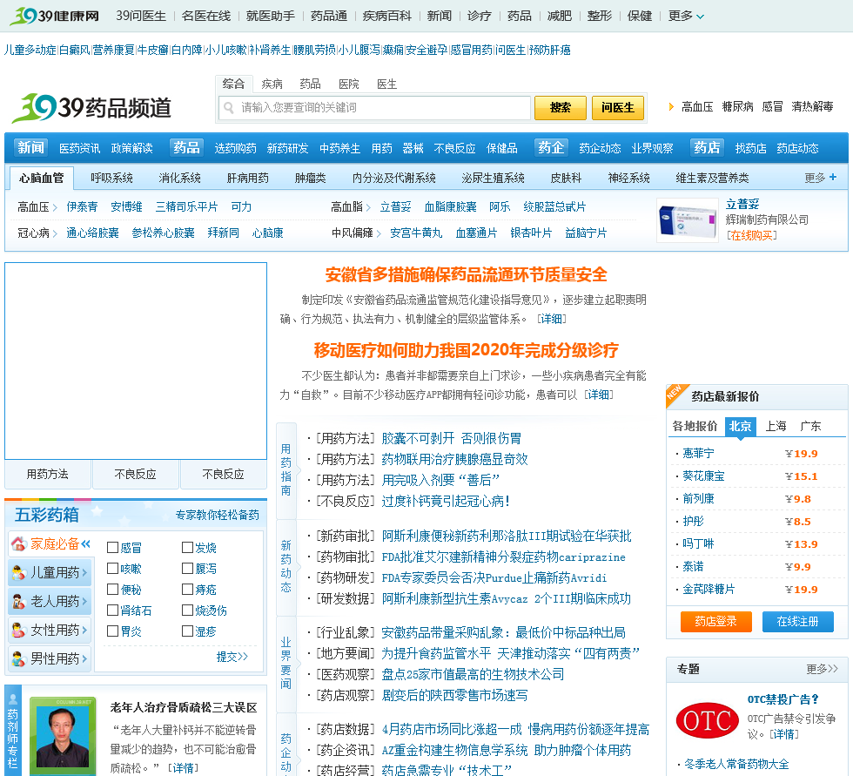Screen dimensions: 853x776
Task: Click the 老人用药 elderly person icon
Action: [18, 602]
